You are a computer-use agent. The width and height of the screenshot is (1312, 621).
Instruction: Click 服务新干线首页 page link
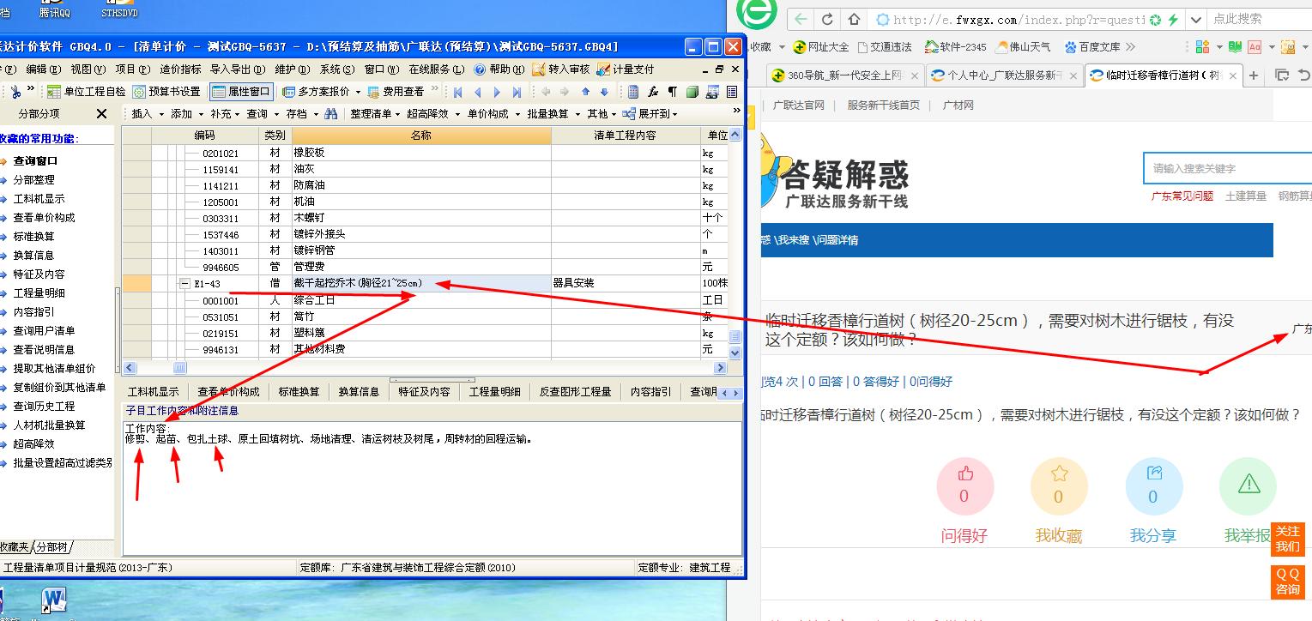pyautogui.click(x=883, y=106)
